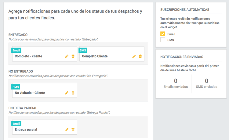
Task: Select the "No visitado - Cliente" card title
Action: point(30,93)
